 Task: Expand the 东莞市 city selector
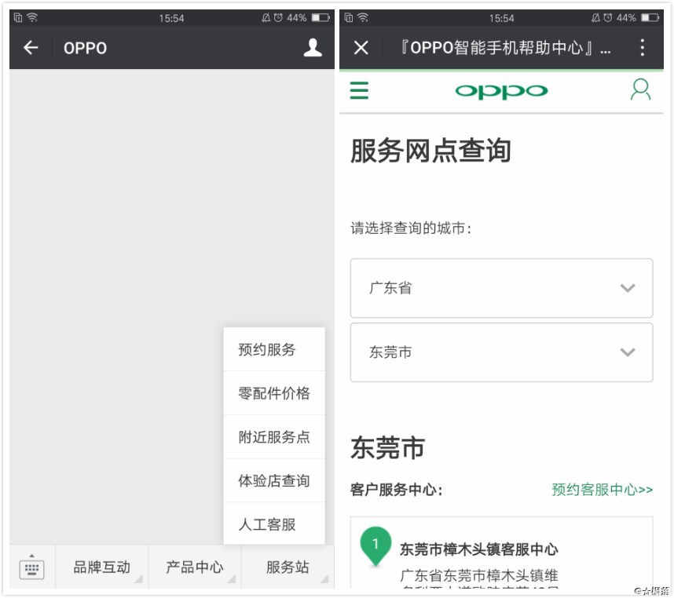click(501, 352)
